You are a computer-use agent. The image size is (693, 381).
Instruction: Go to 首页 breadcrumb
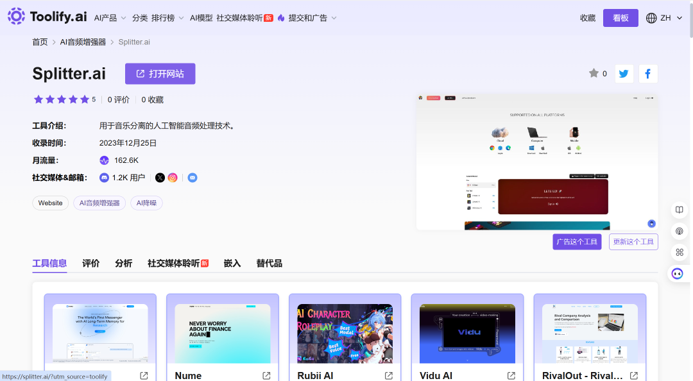pos(40,42)
